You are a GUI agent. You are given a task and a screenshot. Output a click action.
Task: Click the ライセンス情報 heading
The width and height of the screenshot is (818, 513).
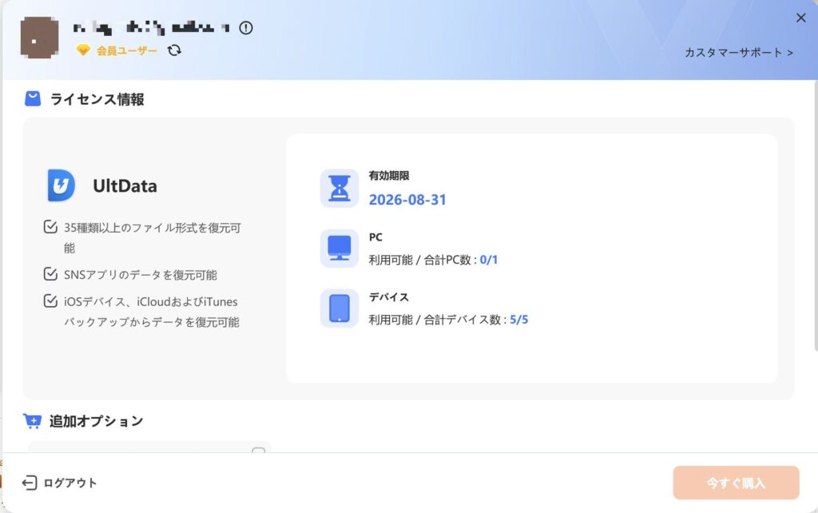97,99
